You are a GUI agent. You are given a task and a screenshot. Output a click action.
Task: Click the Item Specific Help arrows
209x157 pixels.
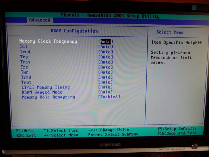point(199,43)
